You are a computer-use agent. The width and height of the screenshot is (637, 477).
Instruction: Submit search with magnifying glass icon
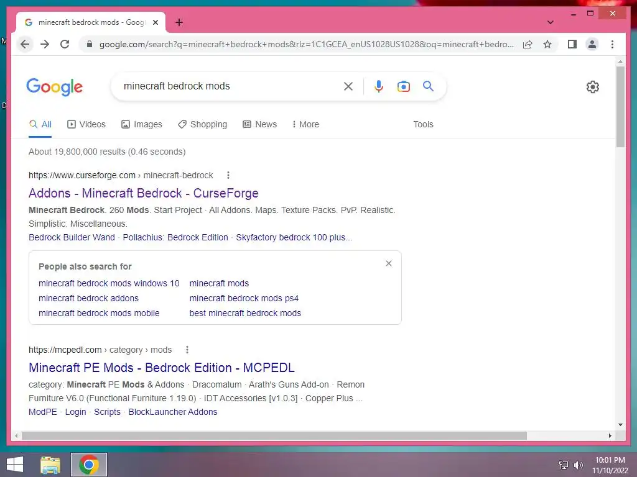pyautogui.click(x=428, y=86)
